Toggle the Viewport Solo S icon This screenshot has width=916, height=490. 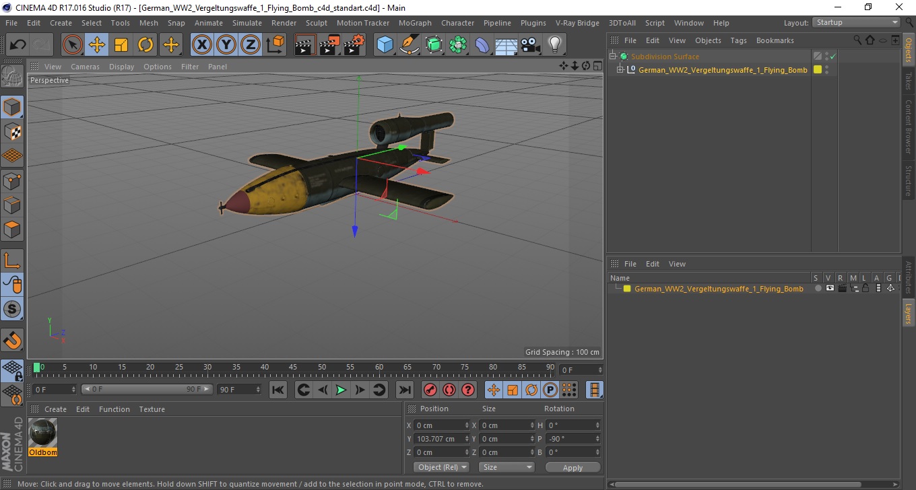pos(12,309)
